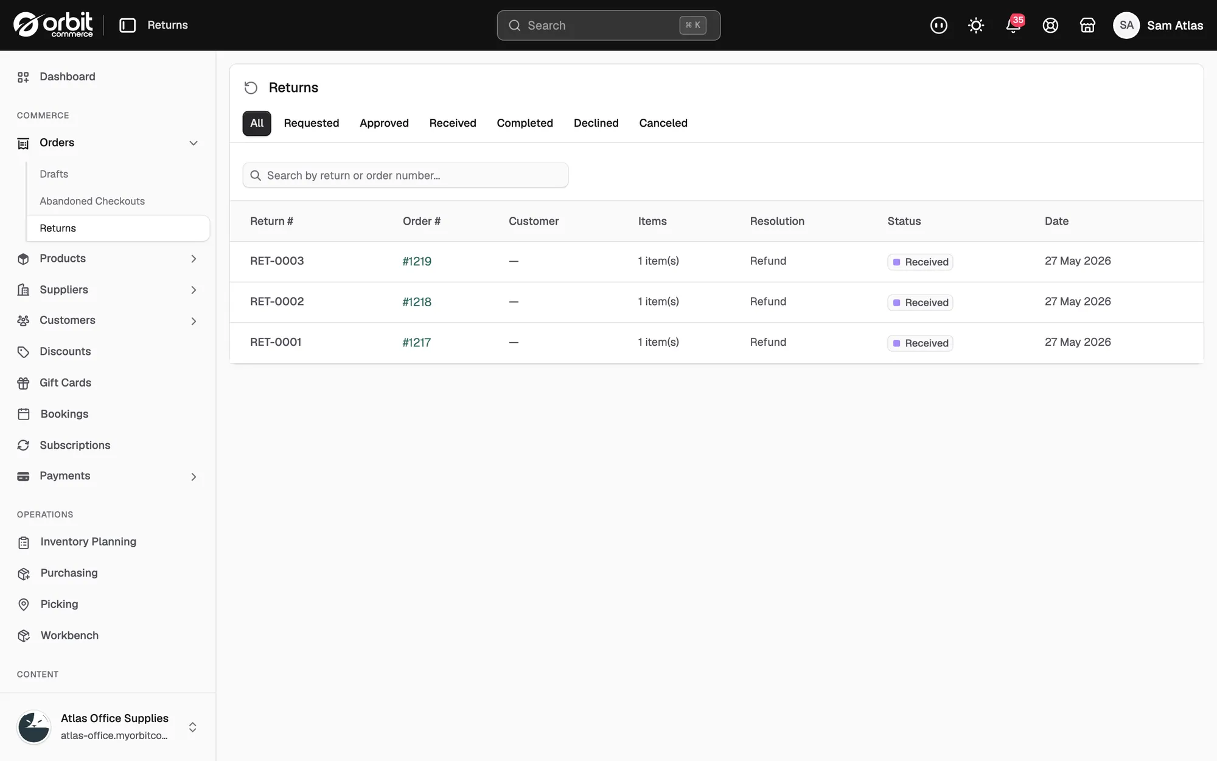The image size is (1217, 761).
Task: Switch to the Canceled tab
Action: click(663, 123)
